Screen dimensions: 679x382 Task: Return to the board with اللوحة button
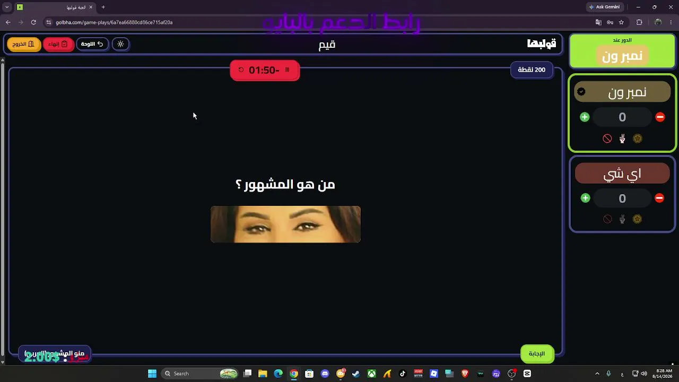[x=92, y=44]
